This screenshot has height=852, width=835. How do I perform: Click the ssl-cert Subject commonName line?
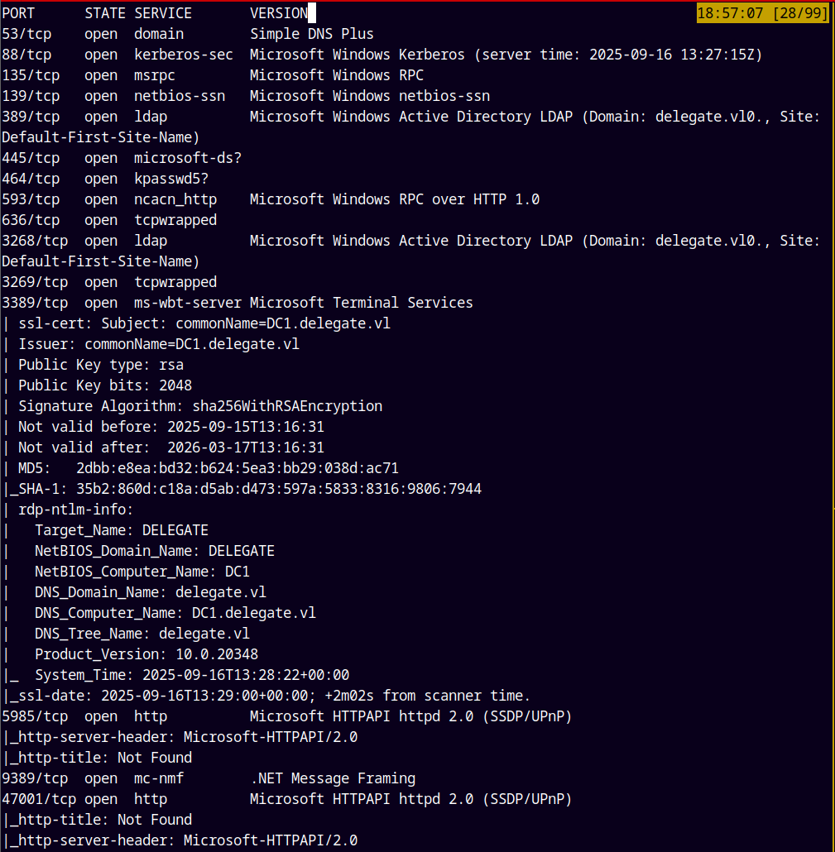coord(204,323)
